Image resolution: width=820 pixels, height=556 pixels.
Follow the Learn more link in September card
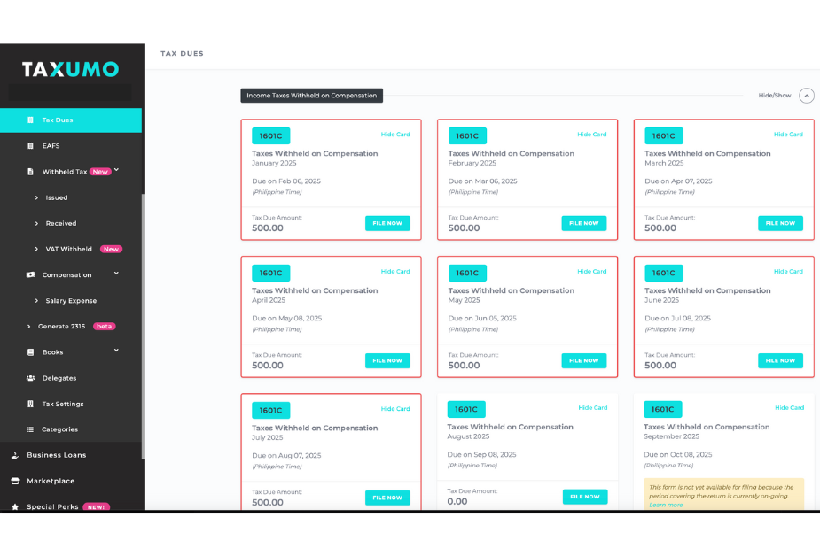tap(666, 505)
